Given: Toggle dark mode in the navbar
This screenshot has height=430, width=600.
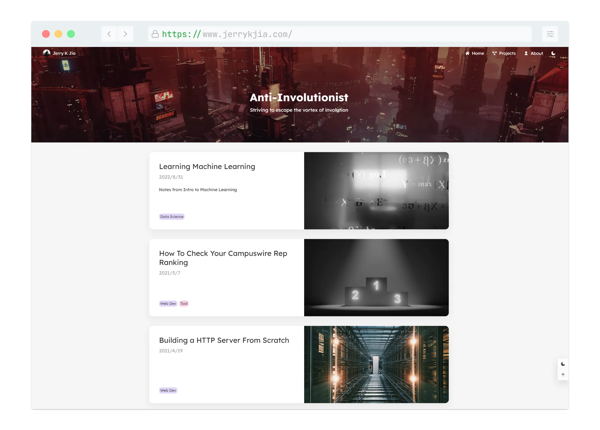Looking at the screenshot, I should click(x=553, y=53).
